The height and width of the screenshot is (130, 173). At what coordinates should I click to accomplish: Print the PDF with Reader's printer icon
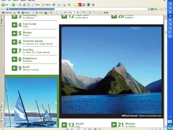[x=14, y=13]
